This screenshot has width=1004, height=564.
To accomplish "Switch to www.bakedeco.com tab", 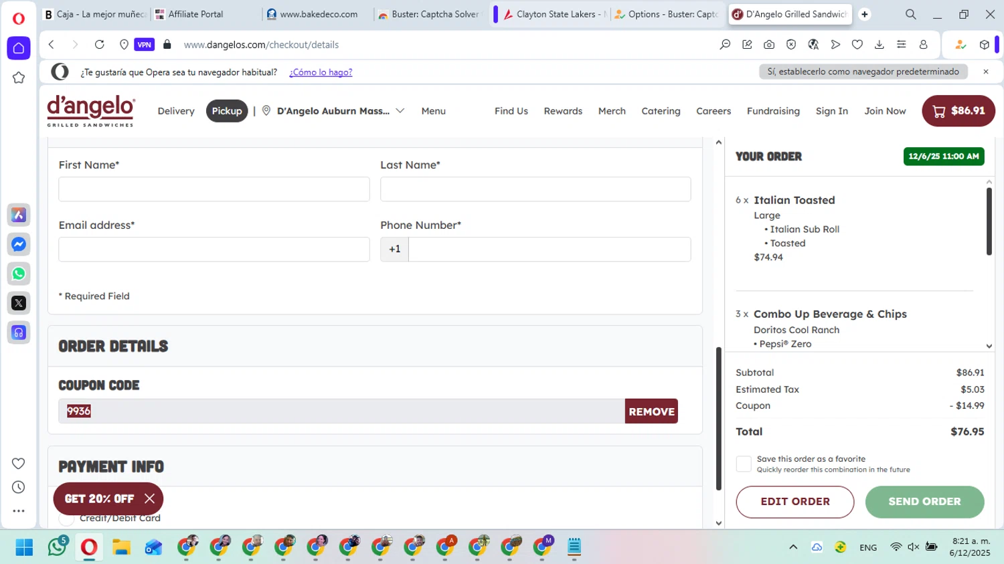I will click(x=317, y=14).
